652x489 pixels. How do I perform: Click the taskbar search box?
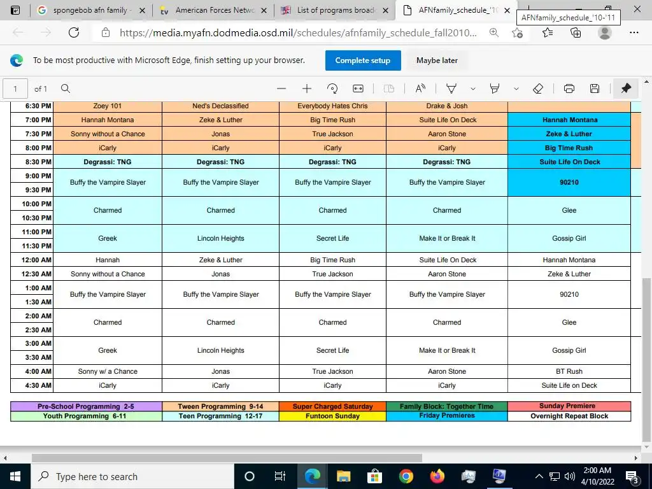click(x=132, y=476)
